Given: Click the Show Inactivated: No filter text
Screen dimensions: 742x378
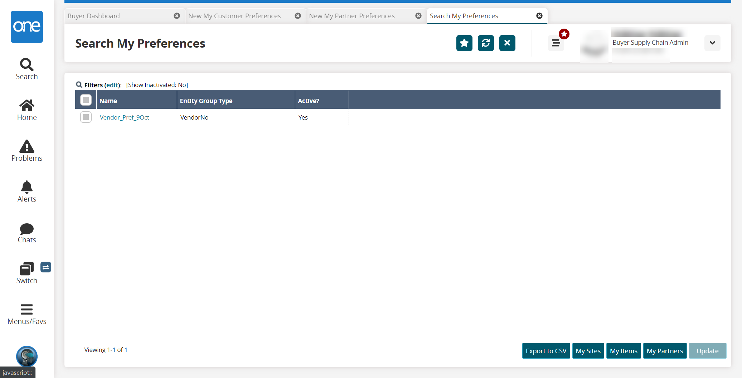Looking at the screenshot, I should [157, 85].
